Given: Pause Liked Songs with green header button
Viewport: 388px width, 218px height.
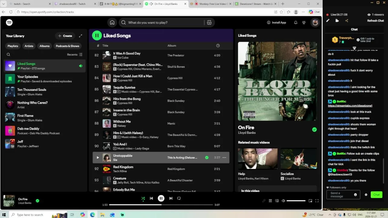Looking at the screenshot, I should coord(97,35).
